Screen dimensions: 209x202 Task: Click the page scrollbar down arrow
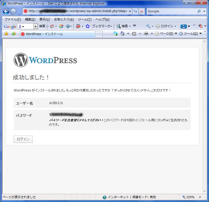(x=204, y=192)
